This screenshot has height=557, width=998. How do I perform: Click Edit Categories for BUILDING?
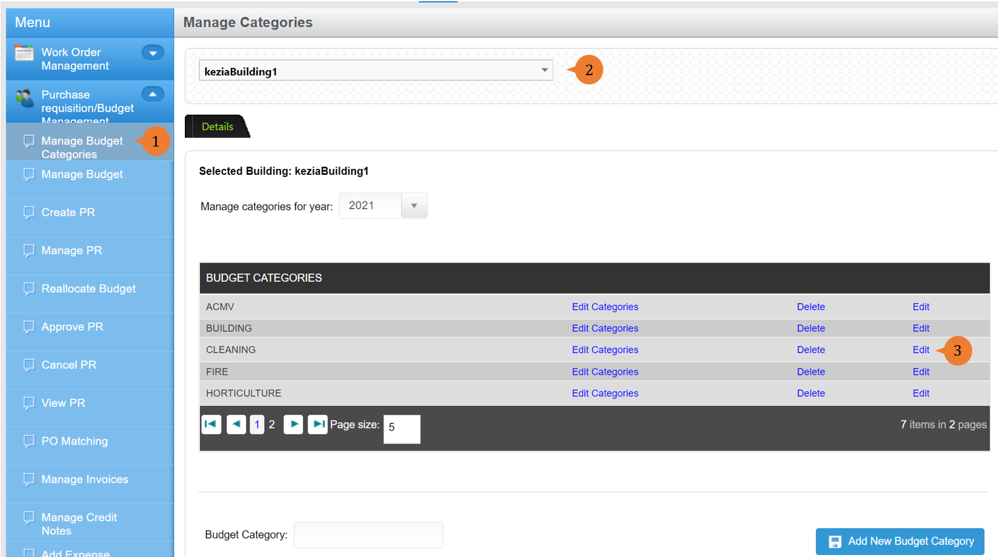click(605, 328)
